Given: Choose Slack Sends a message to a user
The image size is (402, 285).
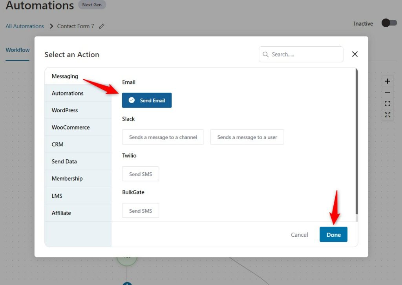Looking at the screenshot, I should click(x=247, y=137).
